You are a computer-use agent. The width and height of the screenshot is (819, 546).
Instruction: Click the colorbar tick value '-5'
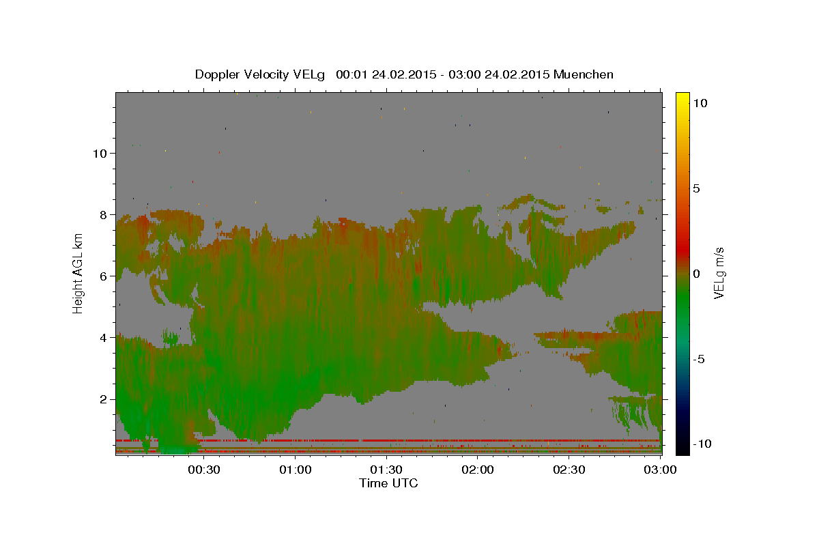[698, 359]
